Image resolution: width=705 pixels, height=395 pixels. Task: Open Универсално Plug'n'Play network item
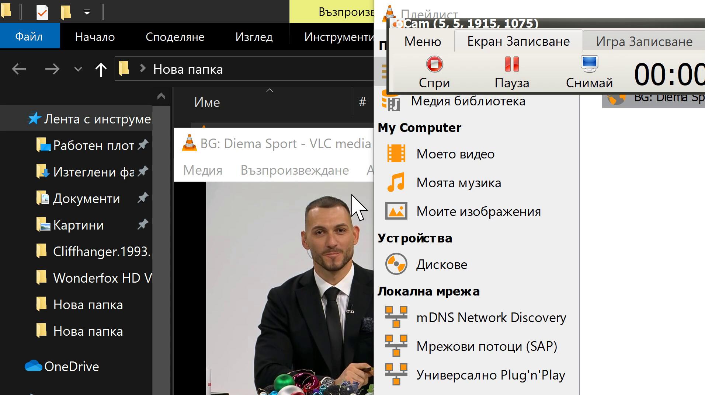pyautogui.click(x=490, y=375)
